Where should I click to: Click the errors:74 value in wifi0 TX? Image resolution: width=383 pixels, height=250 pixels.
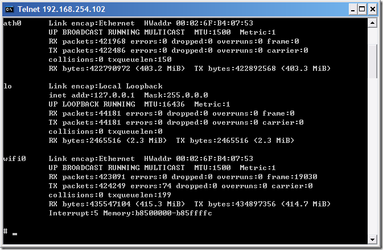pos(151,186)
